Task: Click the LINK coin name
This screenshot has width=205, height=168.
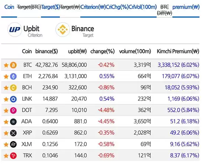Action: click(27, 99)
